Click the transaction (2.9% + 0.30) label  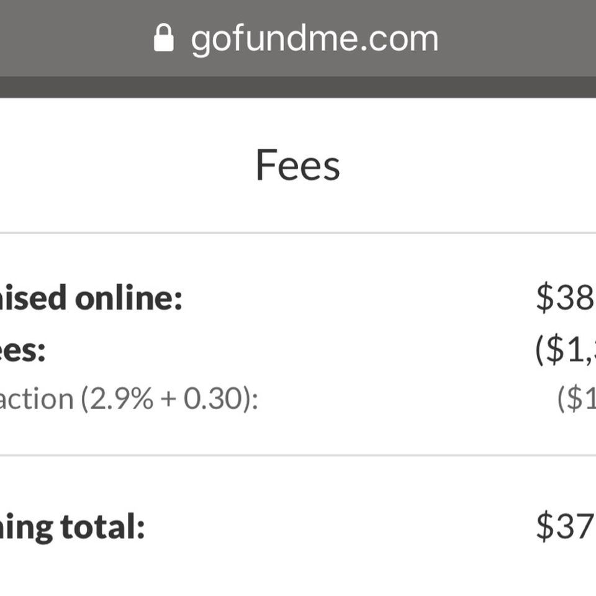(129, 399)
